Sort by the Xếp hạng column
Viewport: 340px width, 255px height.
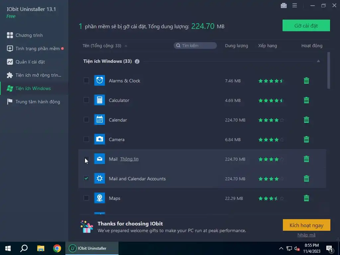267,46
